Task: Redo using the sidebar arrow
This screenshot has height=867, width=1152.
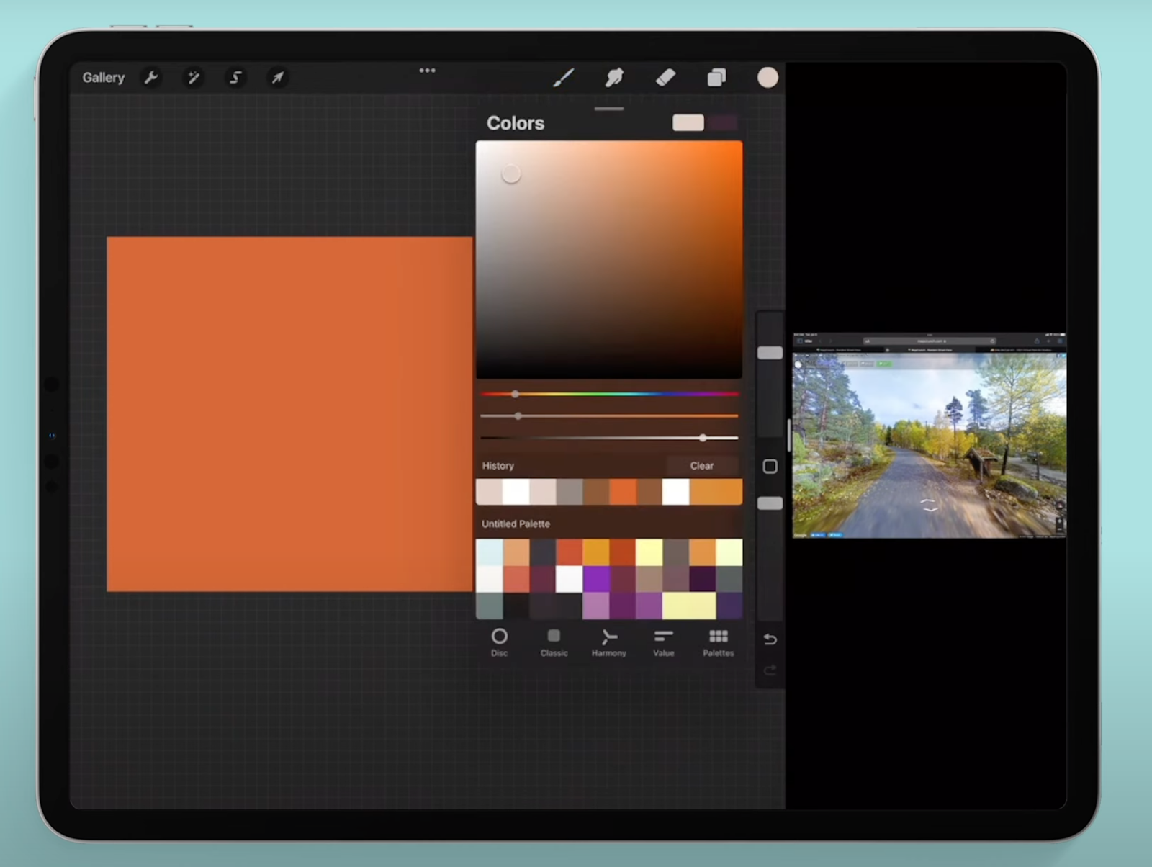Action: [770, 670]
